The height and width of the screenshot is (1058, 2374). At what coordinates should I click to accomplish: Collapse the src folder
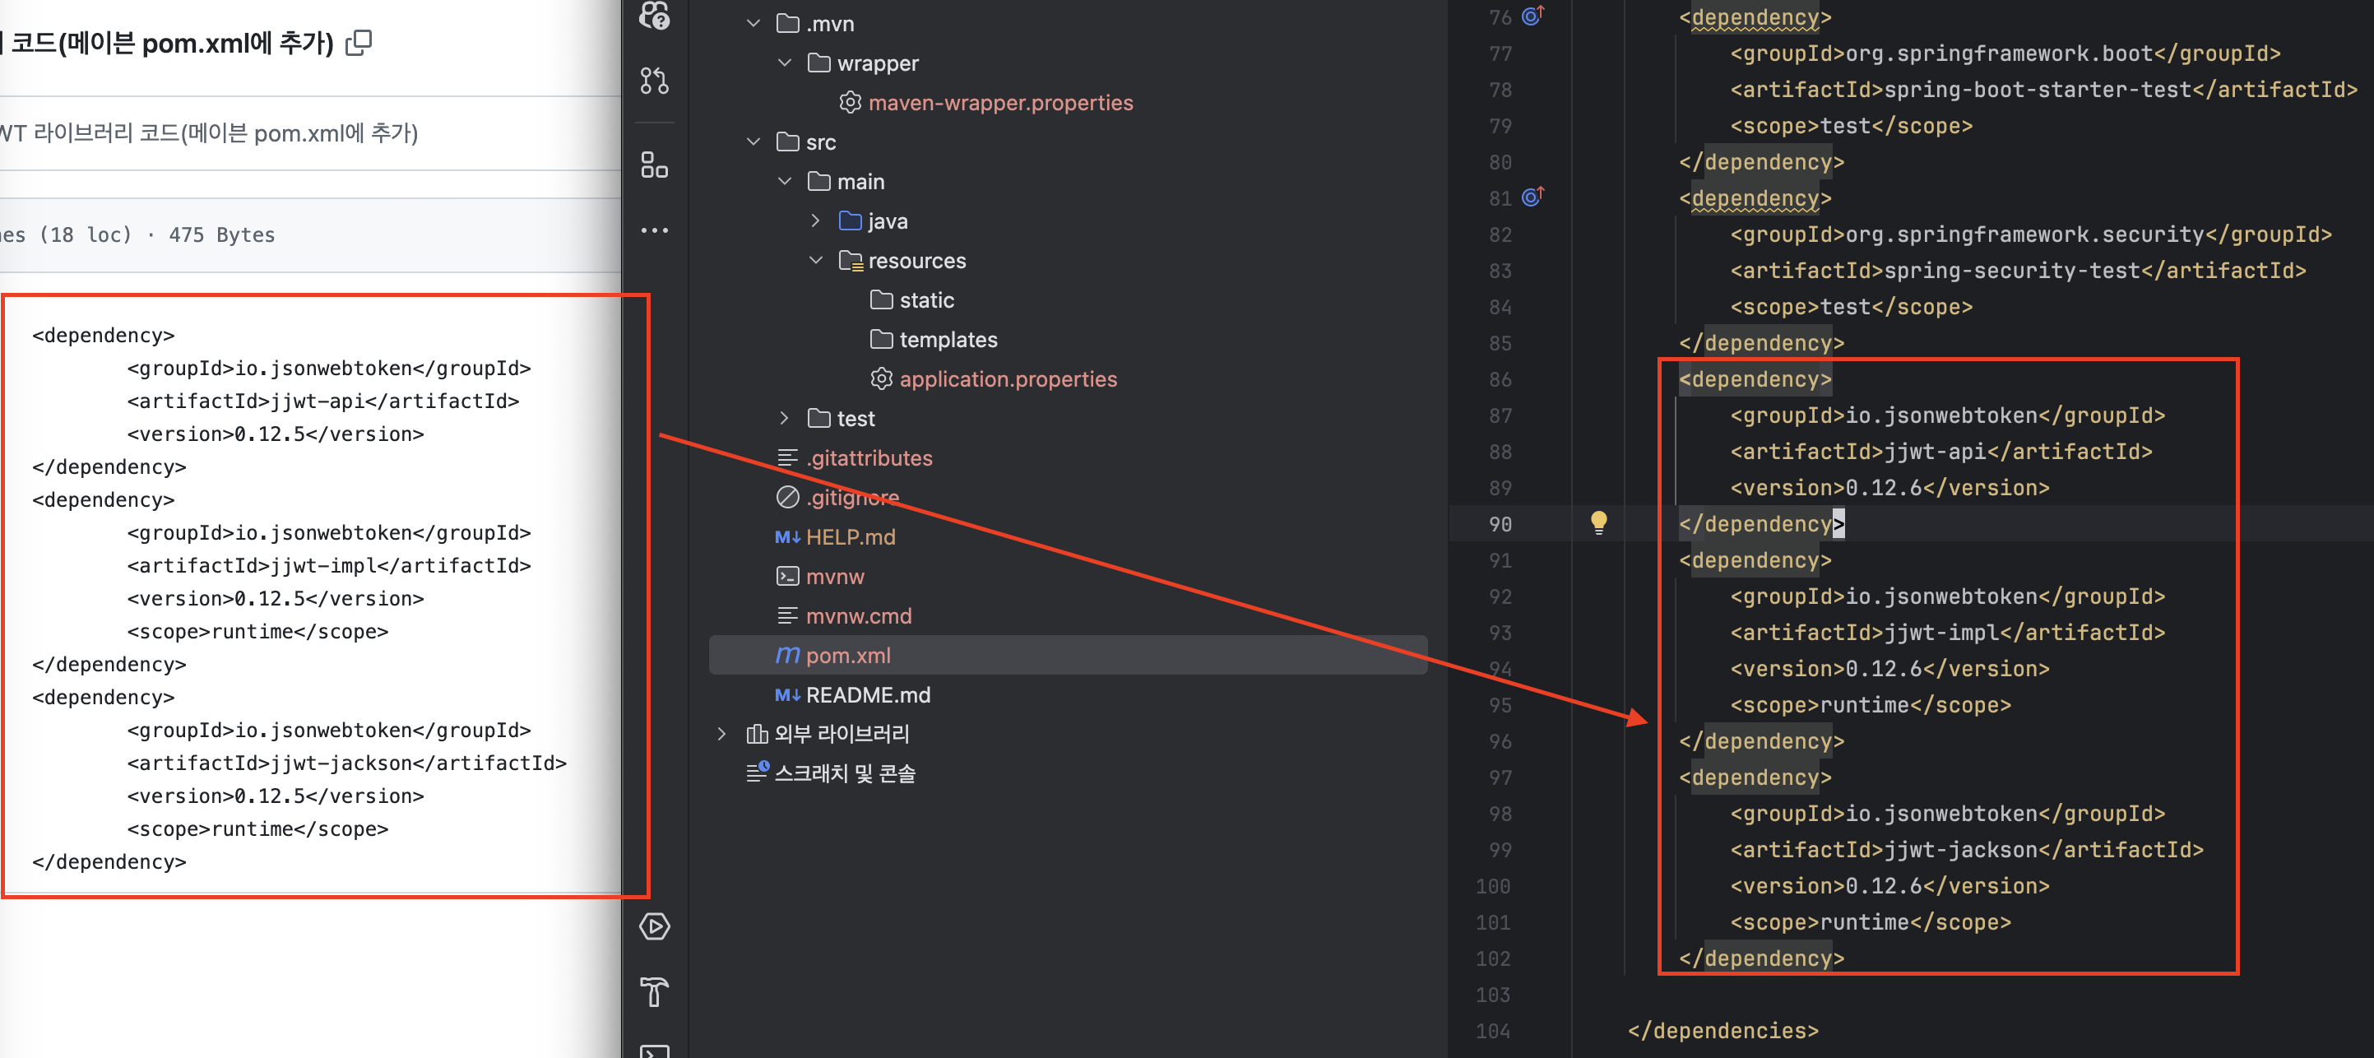753,142
